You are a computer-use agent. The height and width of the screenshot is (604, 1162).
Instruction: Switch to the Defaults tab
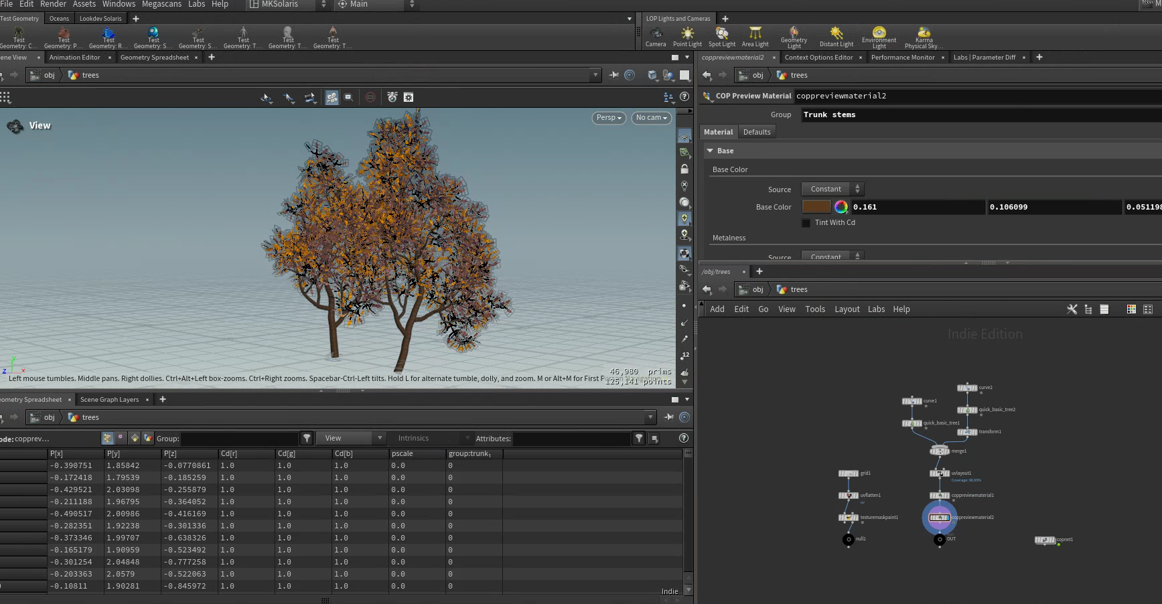pyautogui.click(x=757, y=132)
